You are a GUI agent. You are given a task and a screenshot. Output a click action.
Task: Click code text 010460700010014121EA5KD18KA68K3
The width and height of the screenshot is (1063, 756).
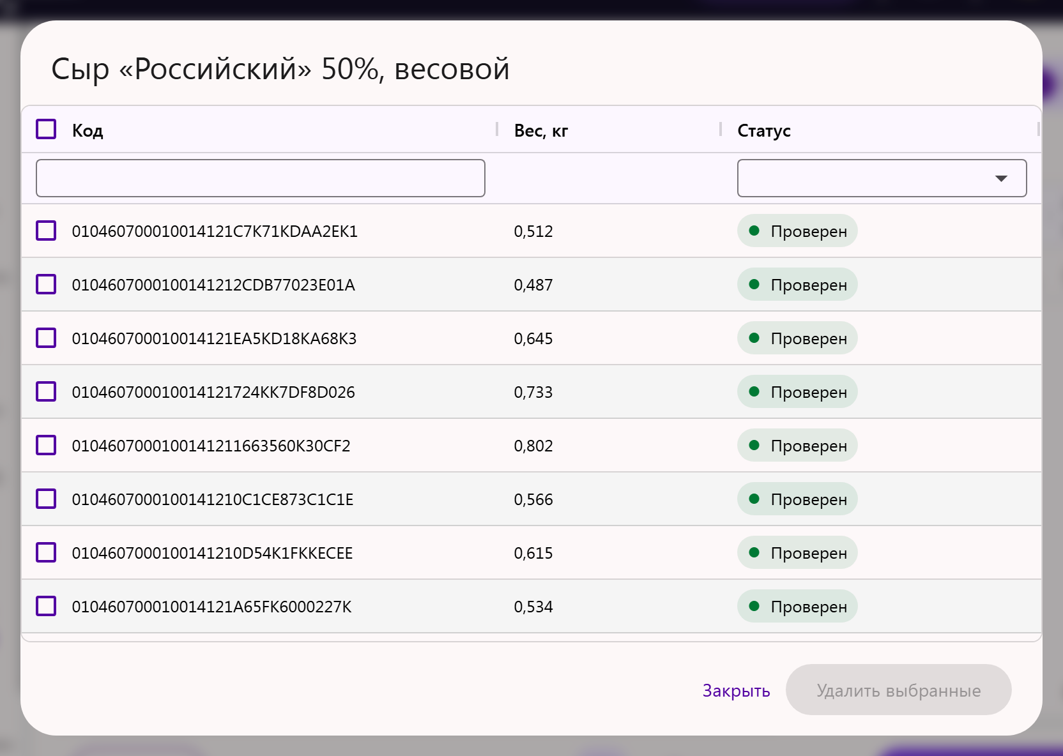(x=214, y=338)
